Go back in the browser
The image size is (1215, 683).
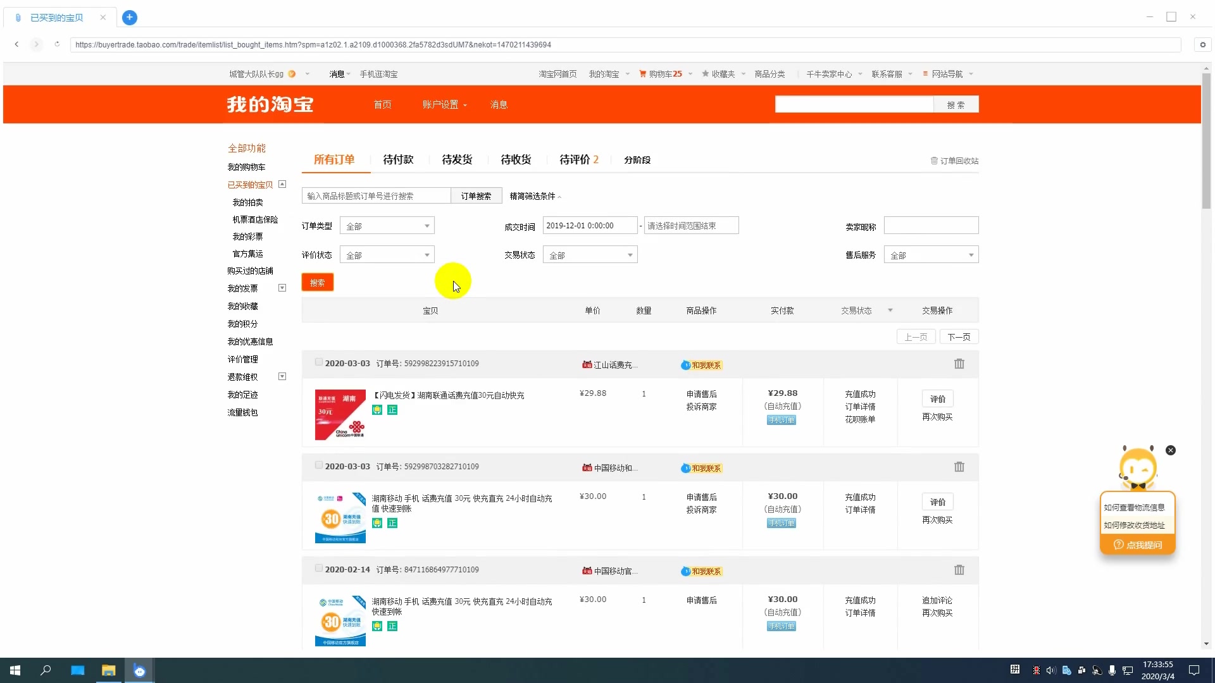(x=16, y=44)
